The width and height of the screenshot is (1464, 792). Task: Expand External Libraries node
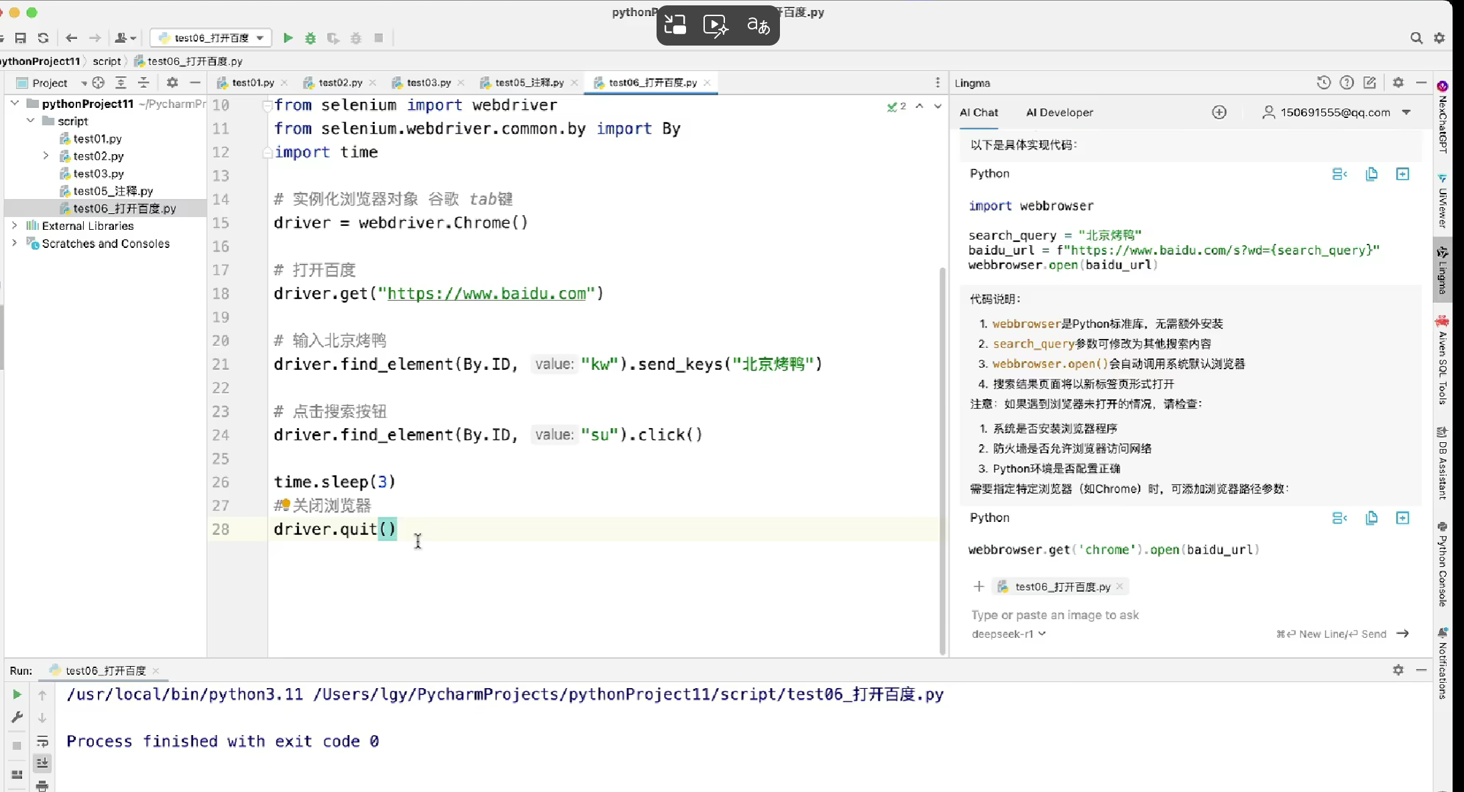15,225
